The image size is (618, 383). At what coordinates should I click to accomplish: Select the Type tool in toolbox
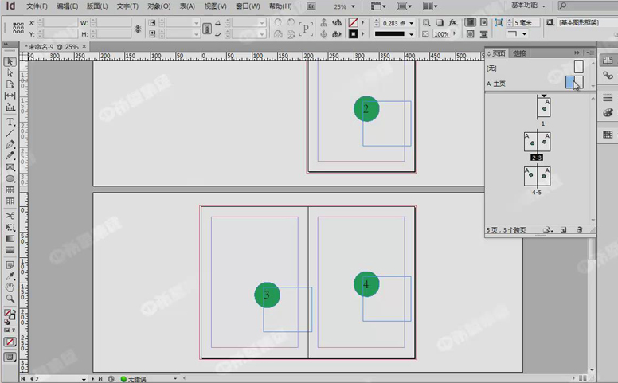pos(10,122)
